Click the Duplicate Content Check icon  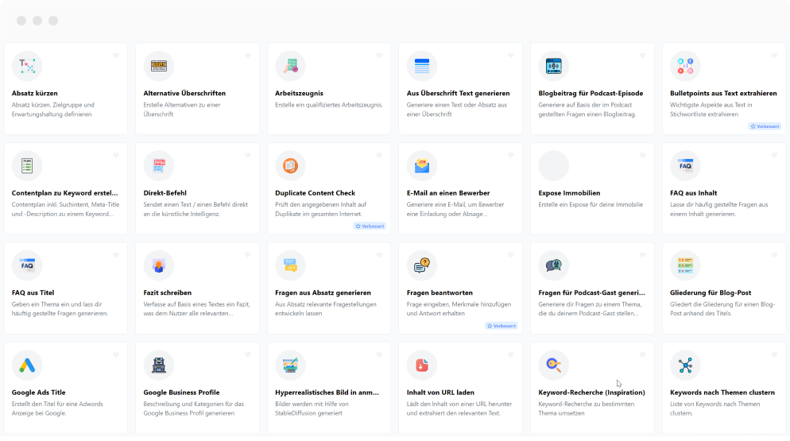coord(290,166)
